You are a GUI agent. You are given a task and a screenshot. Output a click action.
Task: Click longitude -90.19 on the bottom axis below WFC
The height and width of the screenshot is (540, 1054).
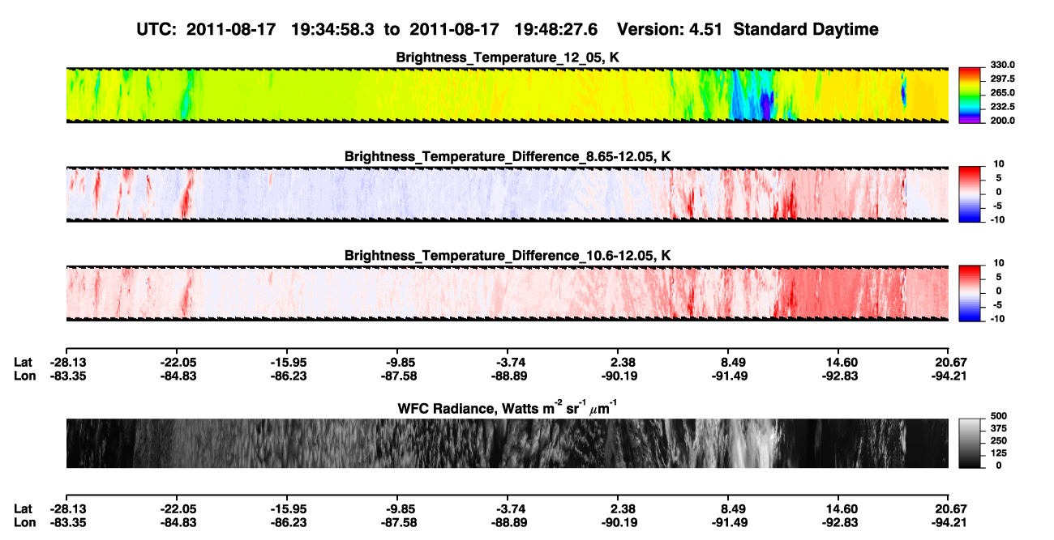(x=618, y=521)
